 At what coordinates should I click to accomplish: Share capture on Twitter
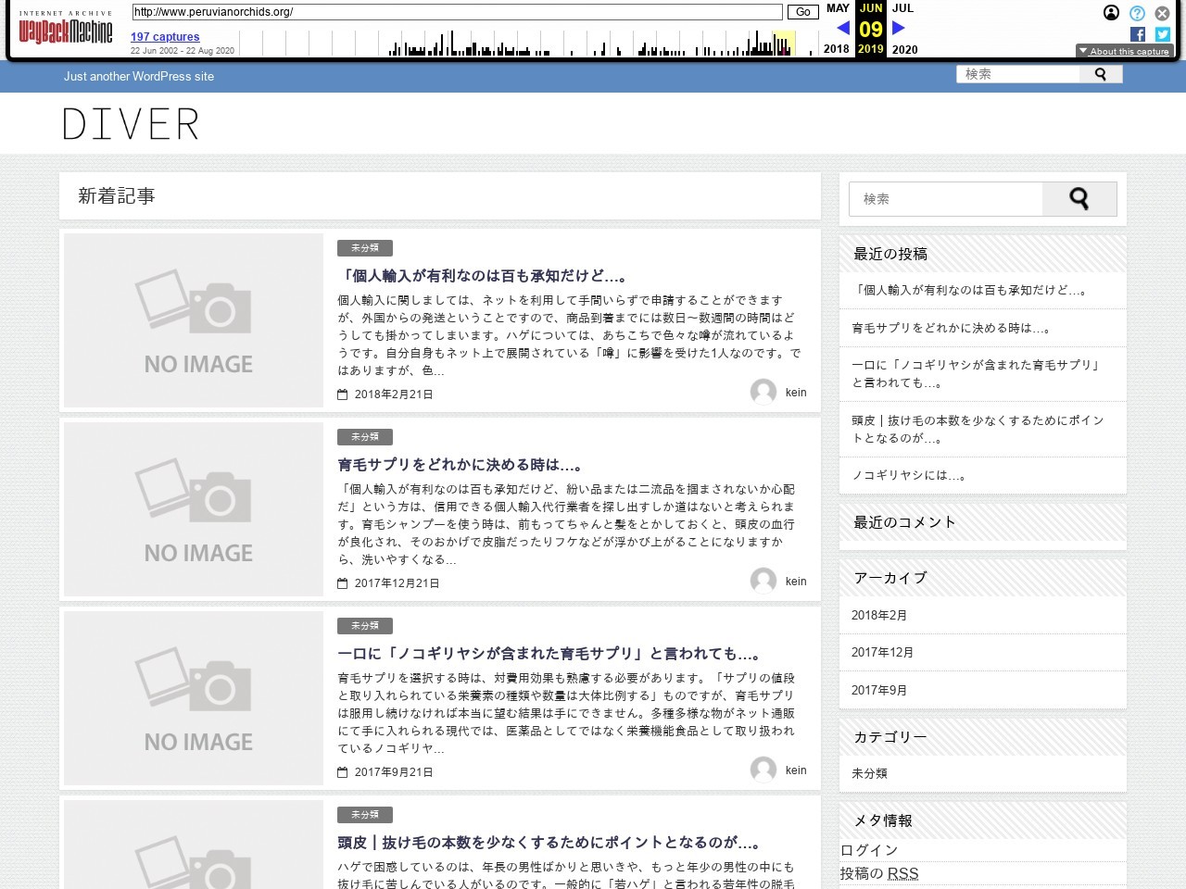[1162, 34]
